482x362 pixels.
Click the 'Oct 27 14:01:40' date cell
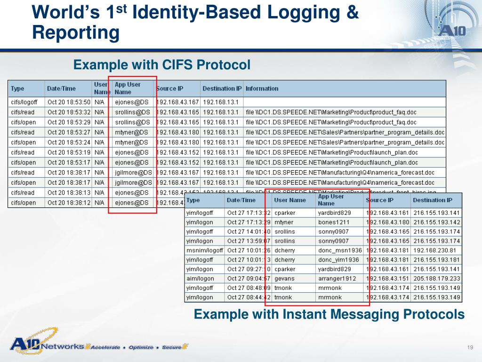[x=249, y=232]
